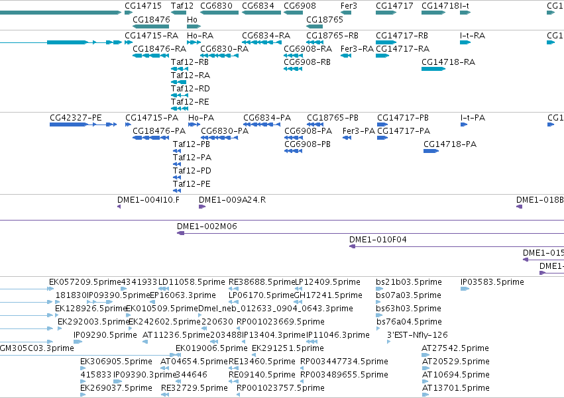Select transcript CG14717-RB
564x398 pixels.
[402, 36]
